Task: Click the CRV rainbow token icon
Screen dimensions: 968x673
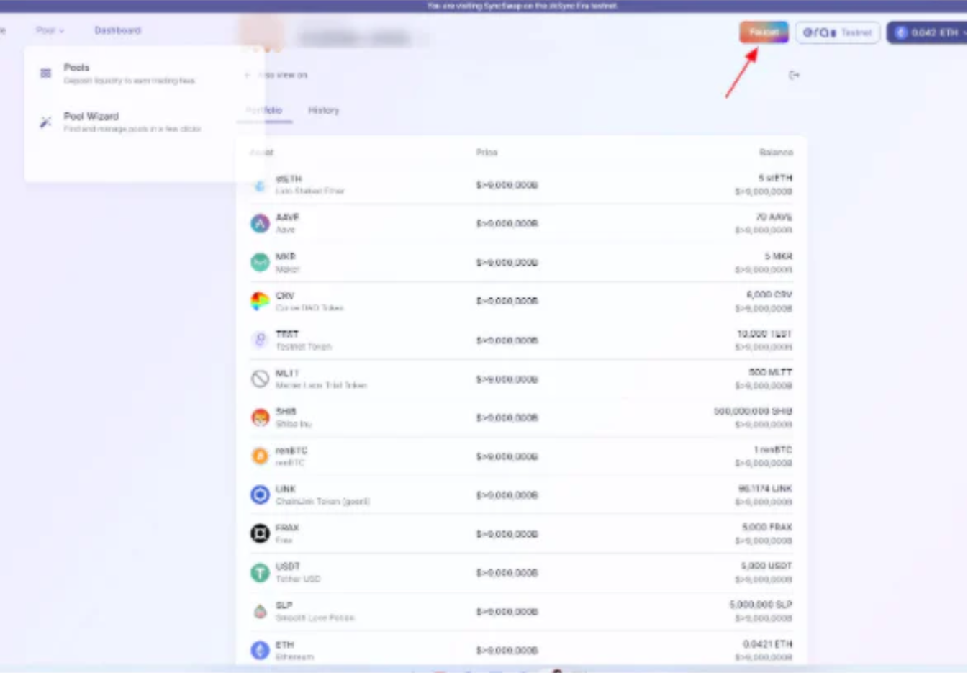Action: 260,301
